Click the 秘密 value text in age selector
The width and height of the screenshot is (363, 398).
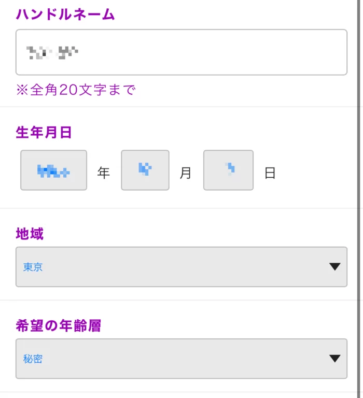click(x=33, y=359)
